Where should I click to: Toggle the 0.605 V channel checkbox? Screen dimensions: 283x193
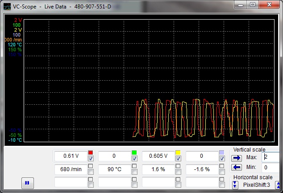(178, 159)
